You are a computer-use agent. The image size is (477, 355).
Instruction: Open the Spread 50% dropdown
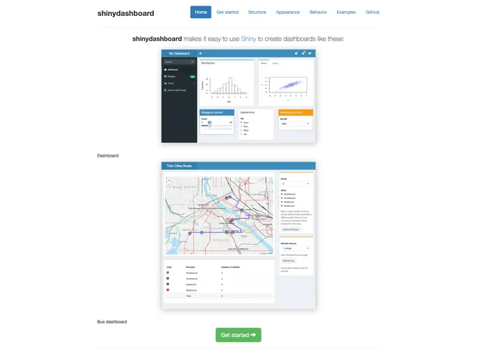pos(295,123)
